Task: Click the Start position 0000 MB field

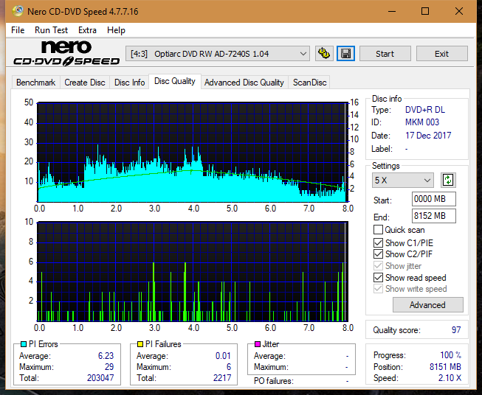Action: [x=433, y=199]
